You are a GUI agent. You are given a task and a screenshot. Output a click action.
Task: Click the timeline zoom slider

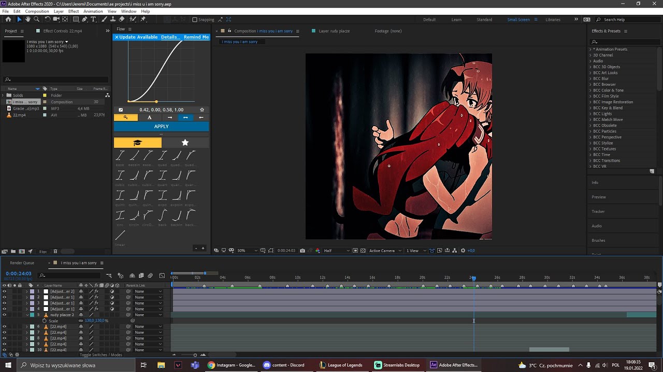pos(195,355)
